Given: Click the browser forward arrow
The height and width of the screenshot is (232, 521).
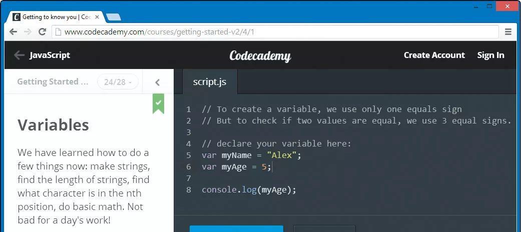Looking at the screenshot, I should [28, 32].
